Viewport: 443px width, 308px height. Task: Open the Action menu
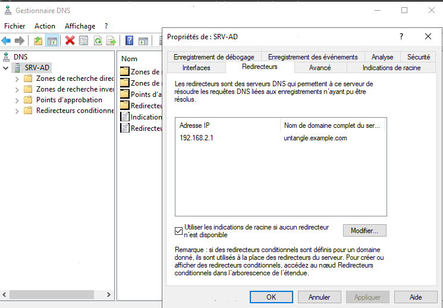[45, 26]
